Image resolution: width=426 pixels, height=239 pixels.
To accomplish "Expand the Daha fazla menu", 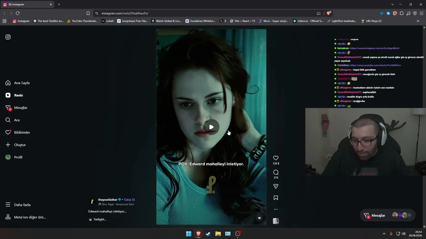I will [x=18, y=205].
